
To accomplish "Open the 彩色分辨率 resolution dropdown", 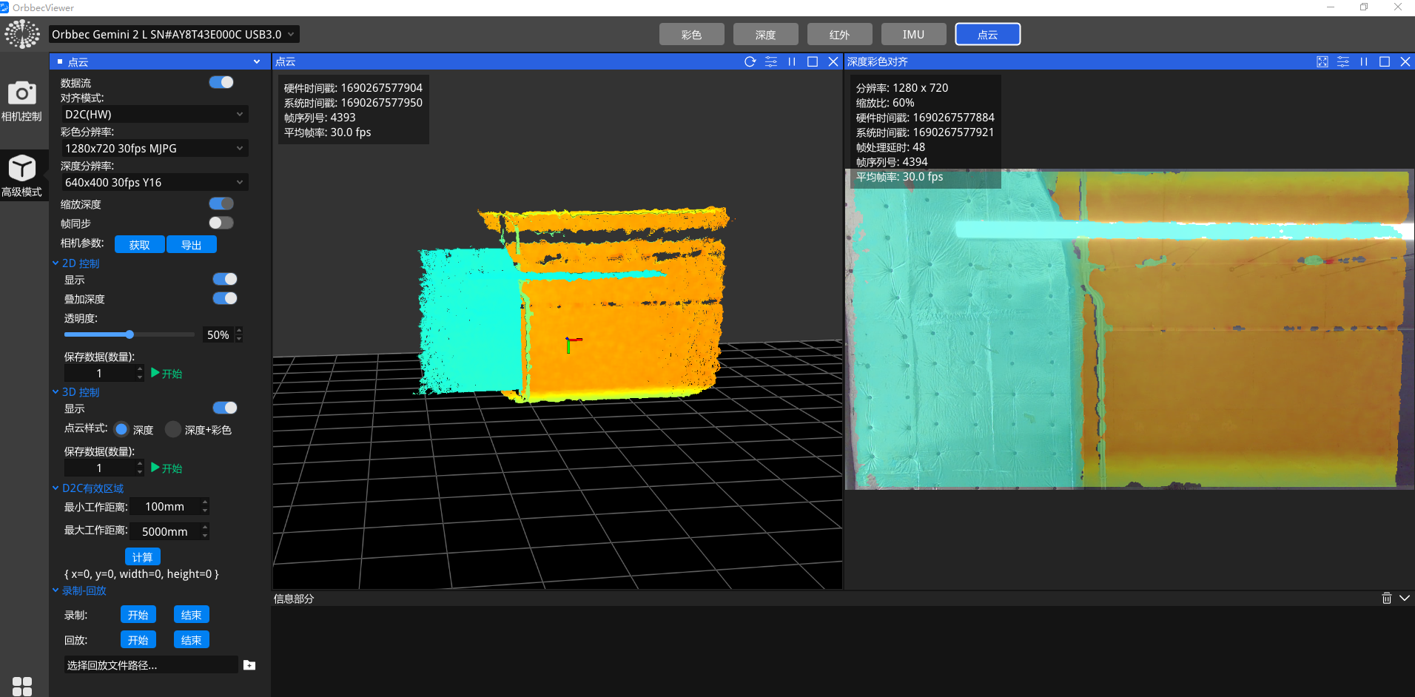I will (154, 148).
